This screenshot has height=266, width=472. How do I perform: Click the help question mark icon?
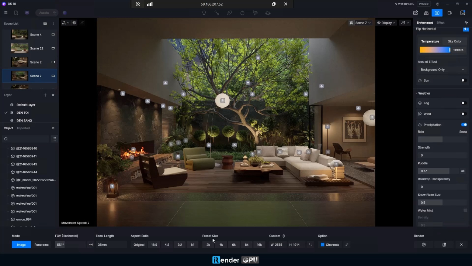click(438, 4)
